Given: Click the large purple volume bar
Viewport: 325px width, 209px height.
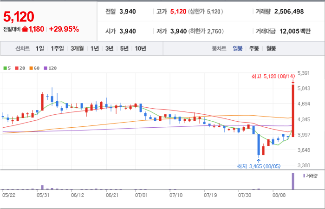Looking at the screenshot, I should [293, 181].
